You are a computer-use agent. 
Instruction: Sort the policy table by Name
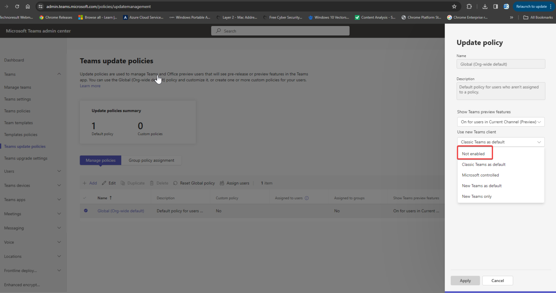(104, 198)
